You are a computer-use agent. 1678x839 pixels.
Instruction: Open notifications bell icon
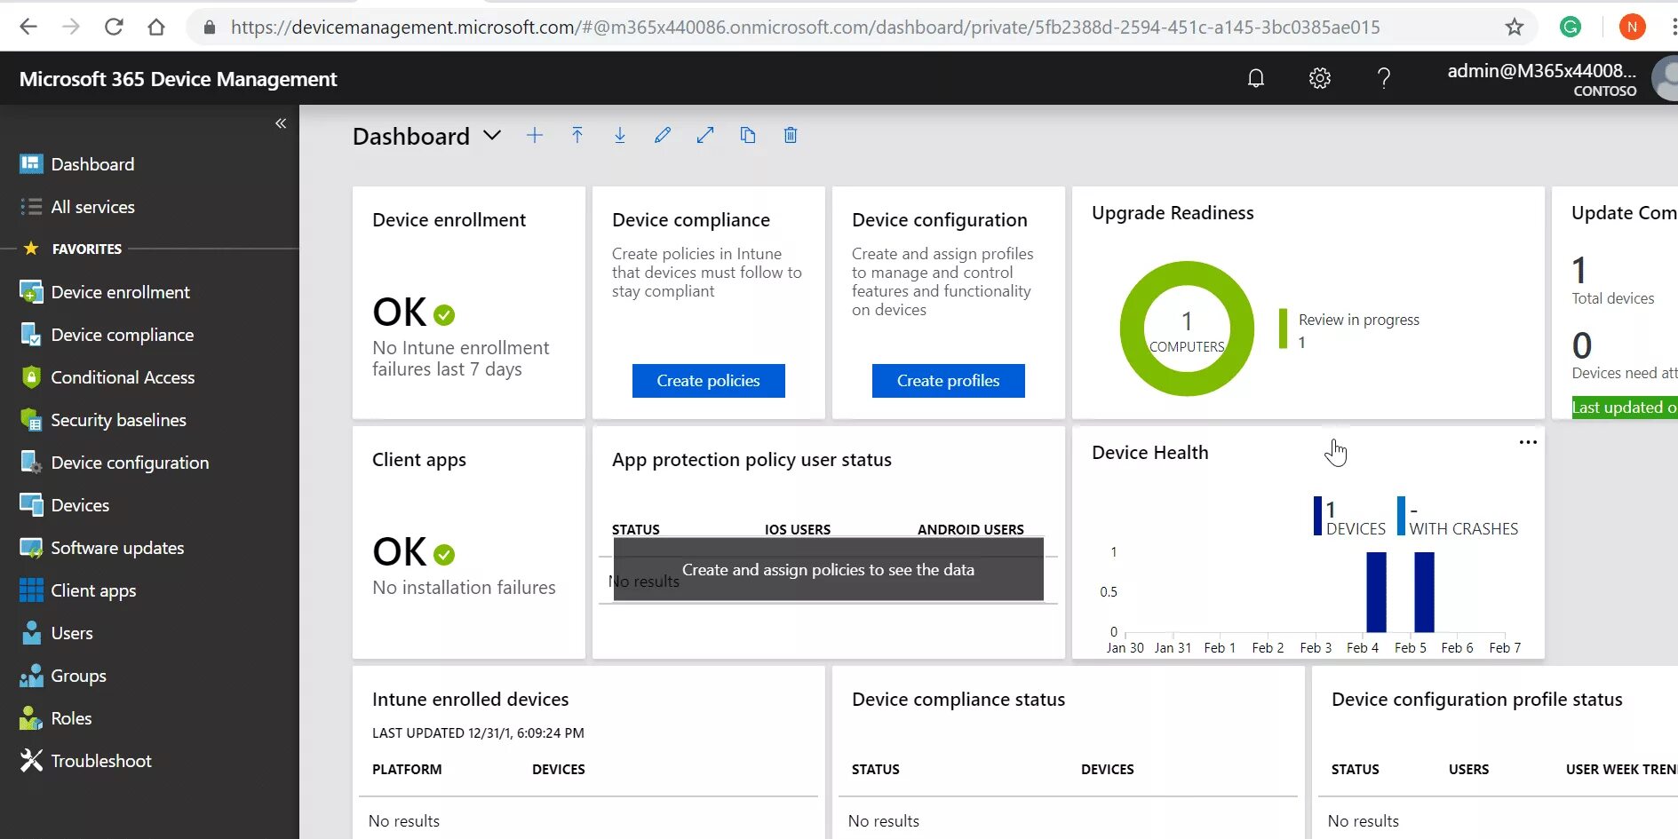(1256, 78)
